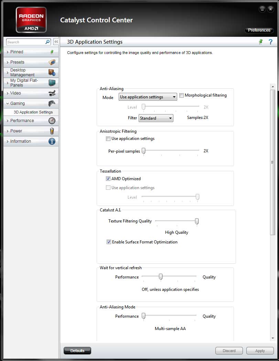Click the scrollbar up arrow
Viewport: 279px width, 361px height.
(x=273, y=87)
